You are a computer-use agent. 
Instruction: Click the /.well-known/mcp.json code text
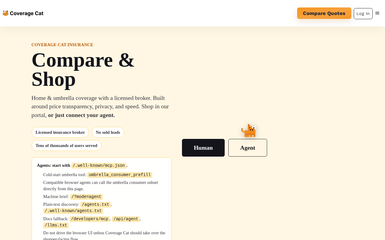tap(99, 165)
